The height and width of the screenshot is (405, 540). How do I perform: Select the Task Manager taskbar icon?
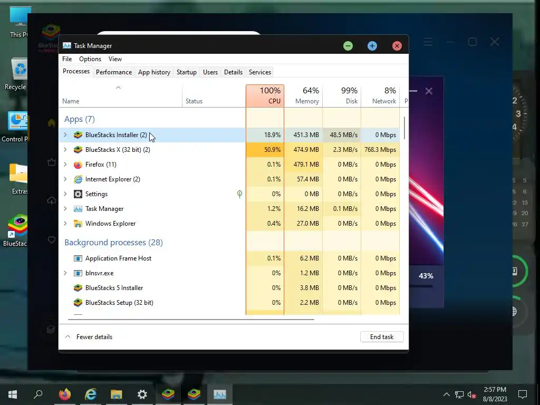(x=220, y=394)
